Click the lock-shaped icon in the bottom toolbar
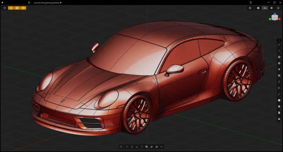 click(156, 147)
